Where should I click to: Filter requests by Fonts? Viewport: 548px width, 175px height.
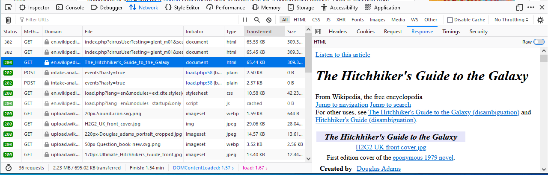[x=357, y=20]
